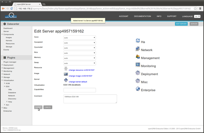Image resolution: width=204 pixels, height=133 pixels.
Task: Click change resource vm53161537 link
Action: tap(82, 70)
